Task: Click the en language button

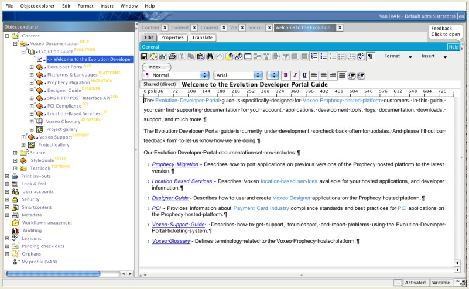Action: click(x=461, y=16)
